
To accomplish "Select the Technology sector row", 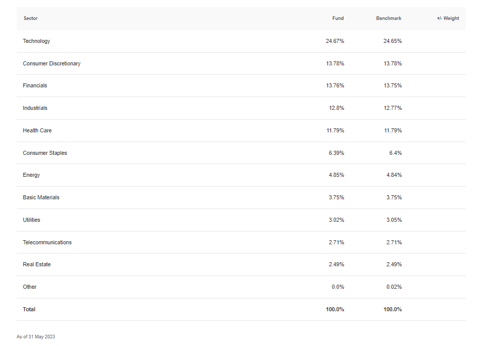I will [241, 41].
